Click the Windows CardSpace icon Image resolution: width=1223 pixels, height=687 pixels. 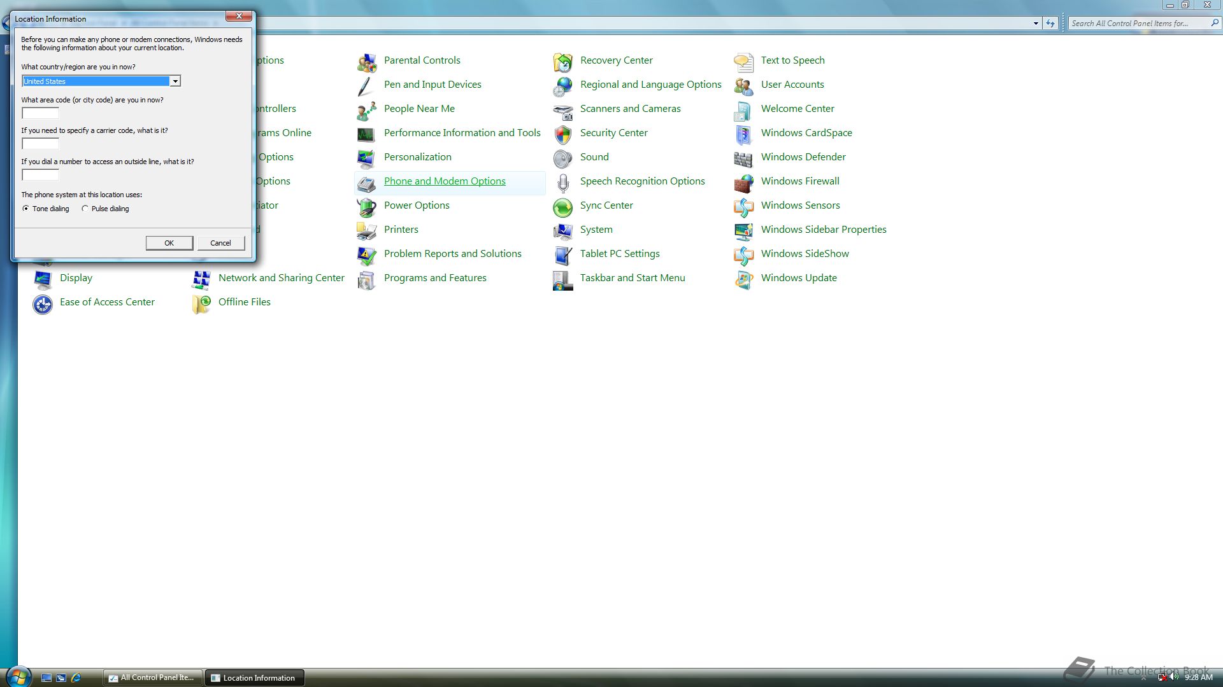743,134
